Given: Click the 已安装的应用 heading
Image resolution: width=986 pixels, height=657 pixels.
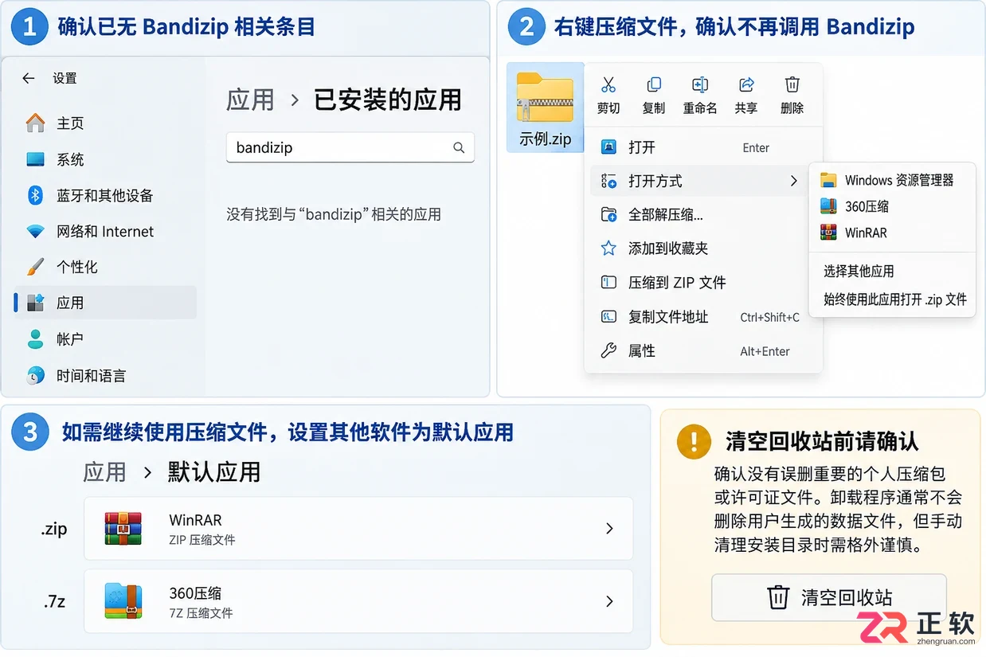Looking at the screenshot, I should click(388, 100).
